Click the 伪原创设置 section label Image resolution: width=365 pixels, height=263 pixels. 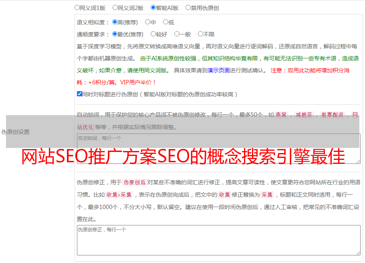(x=15, y=132)
